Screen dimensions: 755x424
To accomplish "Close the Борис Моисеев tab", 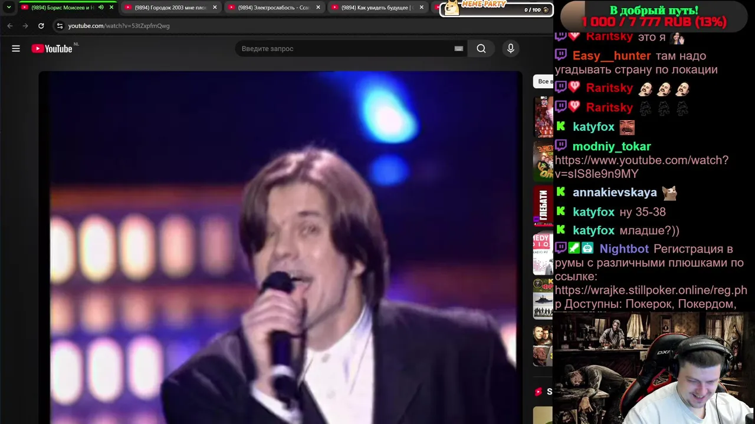I will click(x=111, y=8).
